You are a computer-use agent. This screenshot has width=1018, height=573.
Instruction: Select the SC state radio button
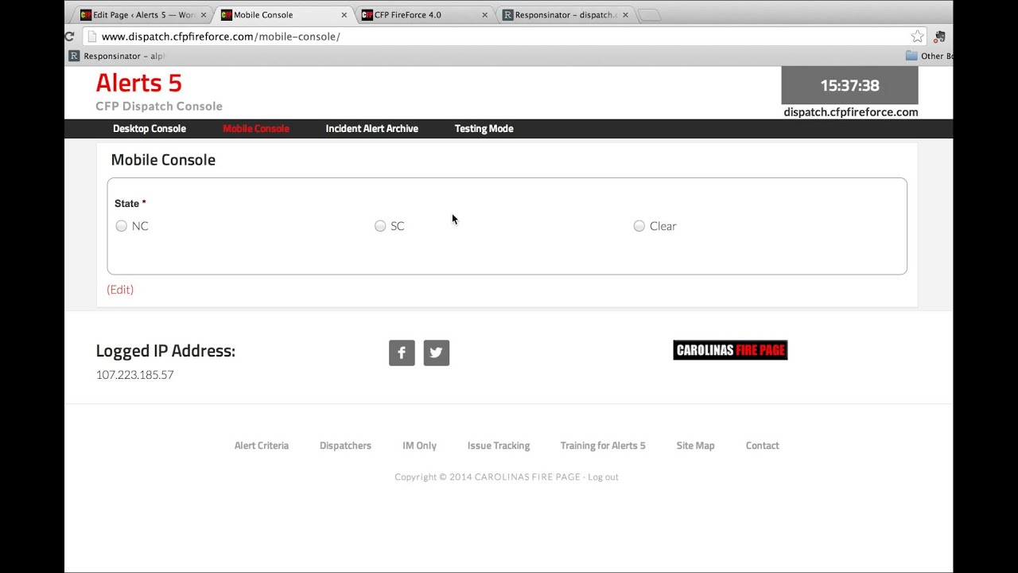point(380,226)
